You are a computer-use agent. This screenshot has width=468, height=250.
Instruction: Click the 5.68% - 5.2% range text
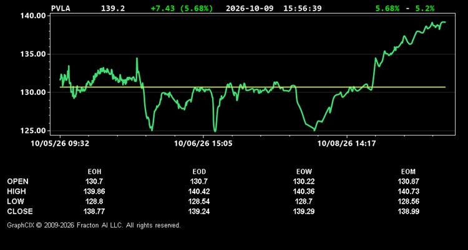pos(405,8)
